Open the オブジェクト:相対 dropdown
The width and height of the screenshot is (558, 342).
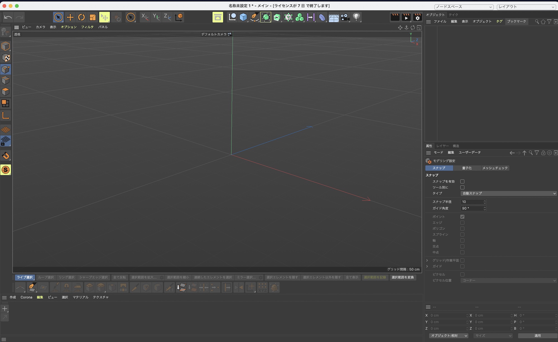(449, 336)
